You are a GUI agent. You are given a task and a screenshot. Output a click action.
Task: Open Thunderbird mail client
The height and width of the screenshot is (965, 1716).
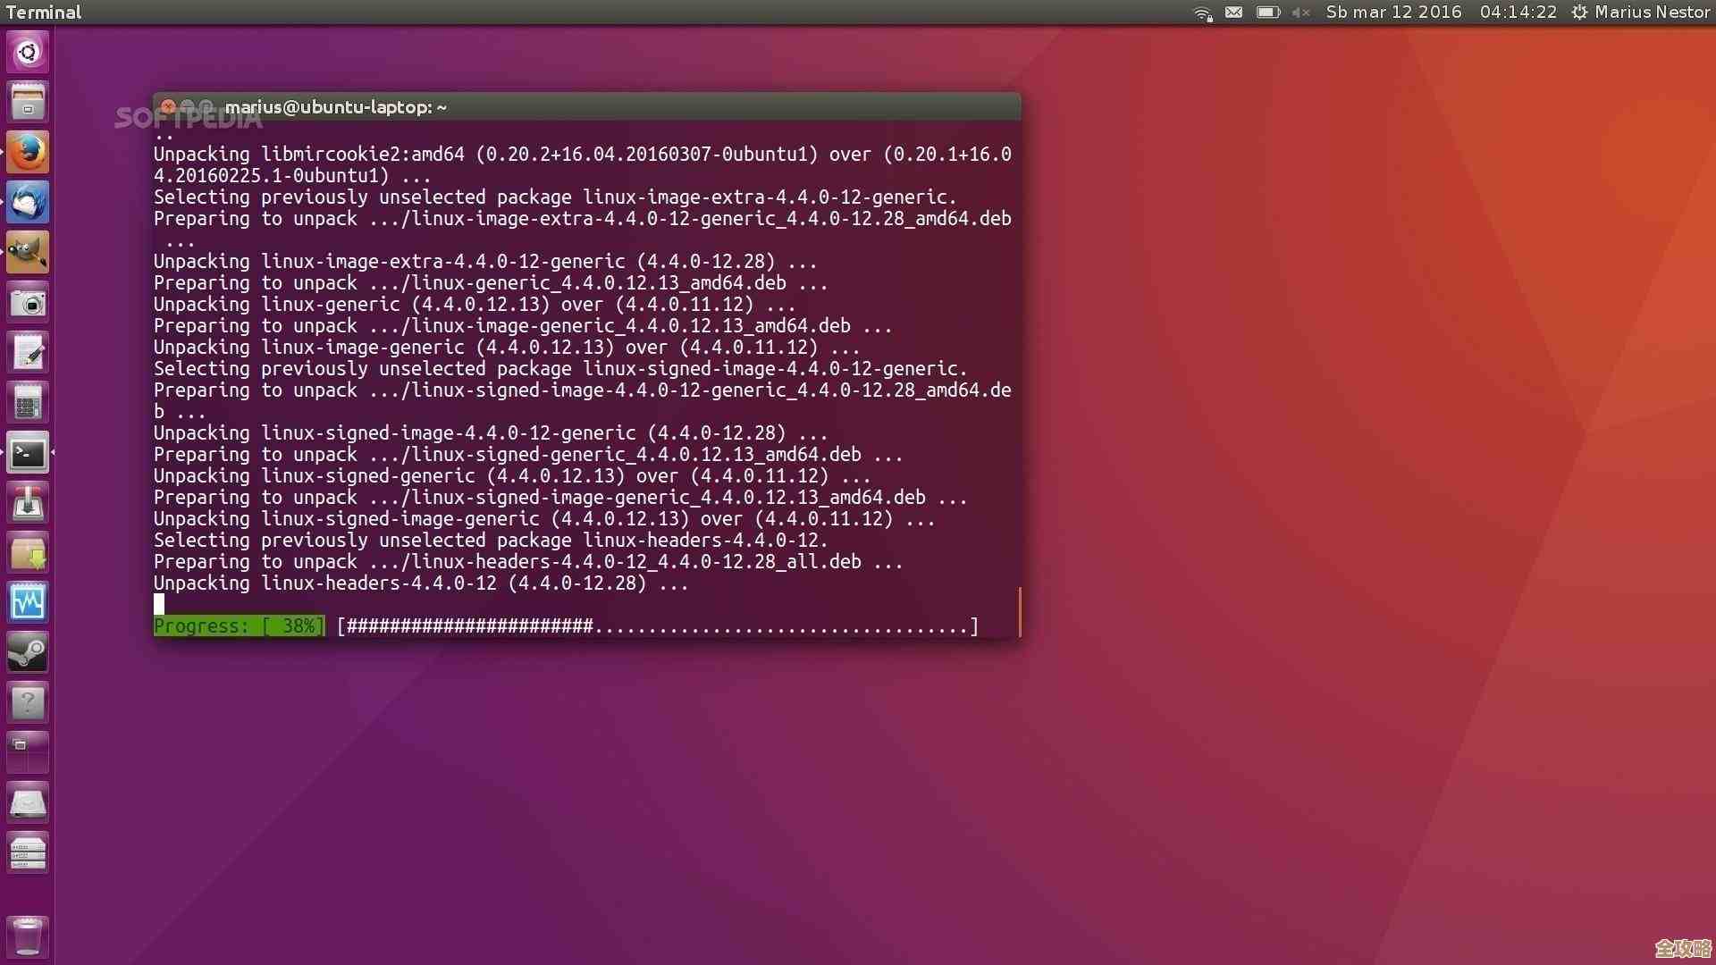point(28,202)
